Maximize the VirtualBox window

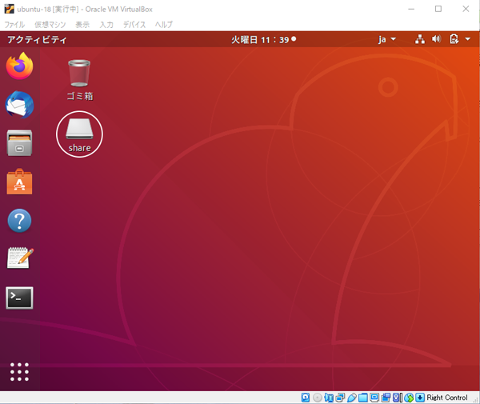[438, 9]
